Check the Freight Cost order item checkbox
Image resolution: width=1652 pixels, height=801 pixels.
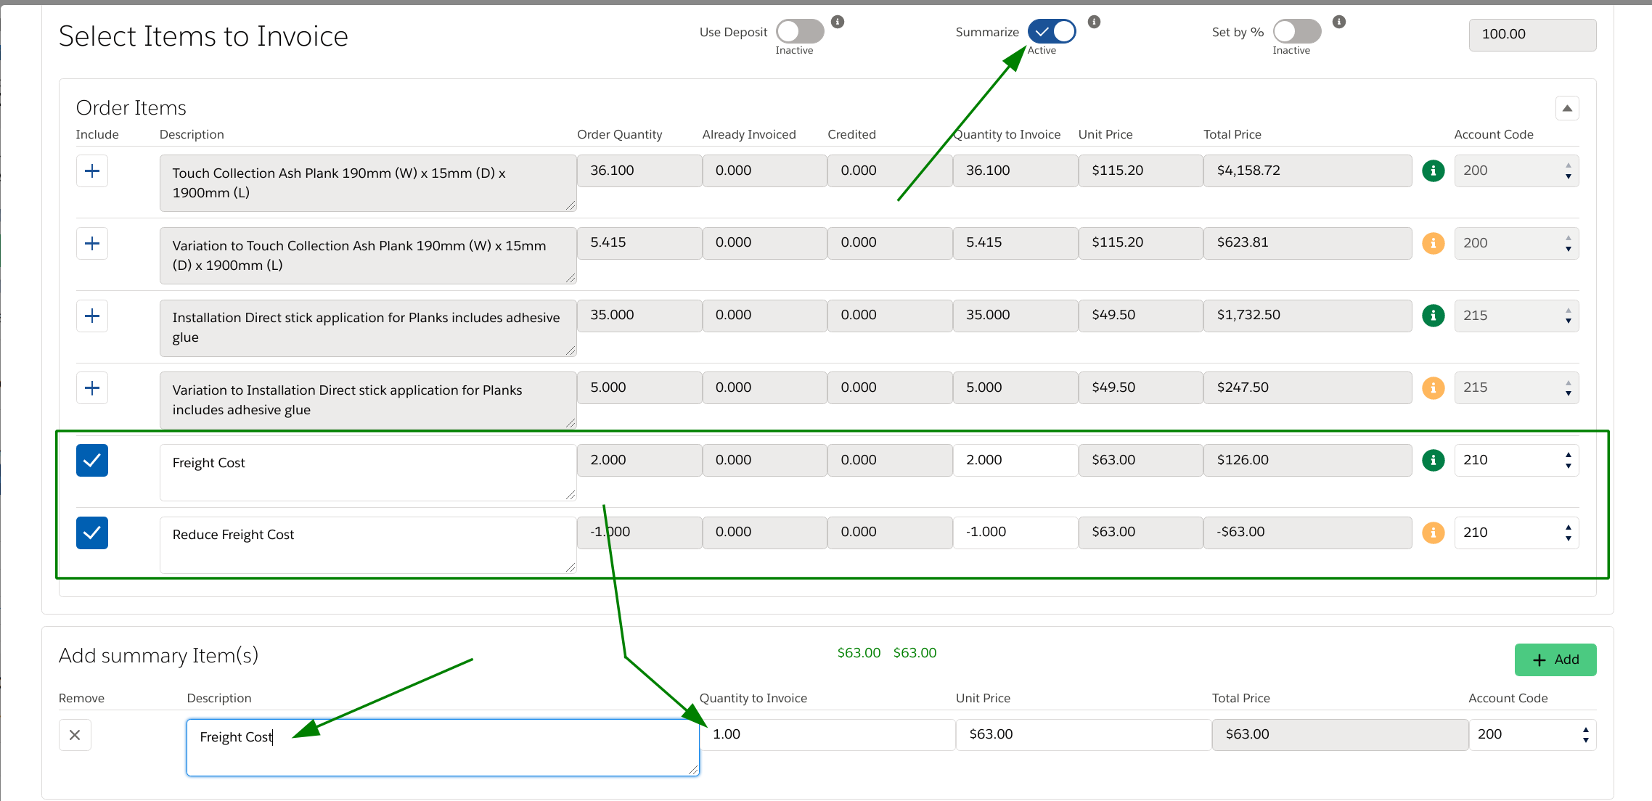[x=91, y=459]
